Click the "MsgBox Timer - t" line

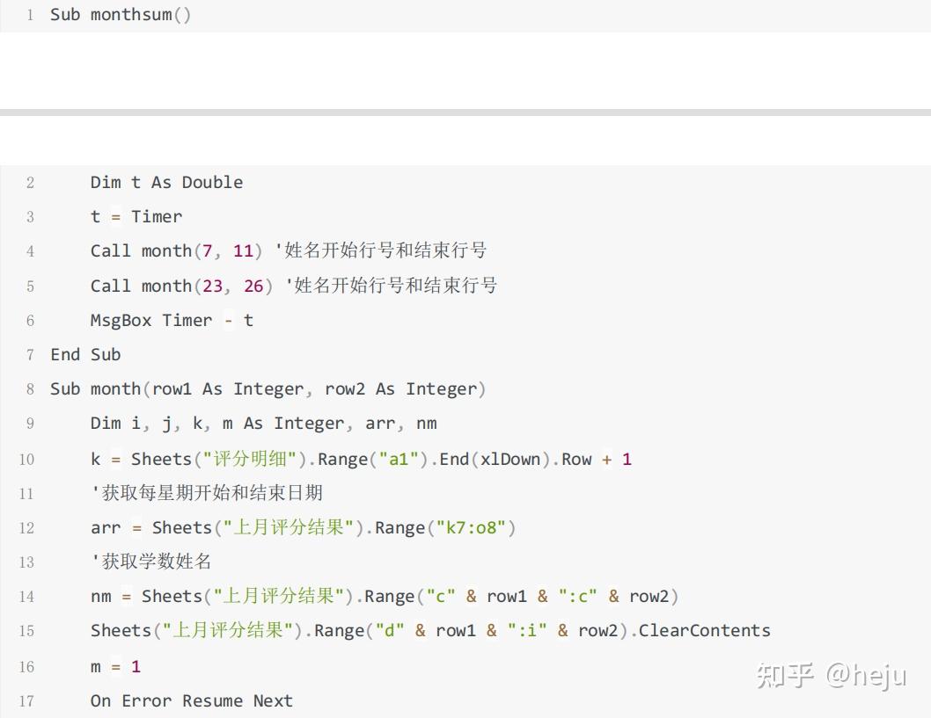coord(172,321)
